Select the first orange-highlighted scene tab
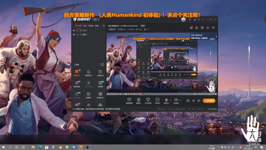The width and height of the screenshot is (266, 150). 78,26
